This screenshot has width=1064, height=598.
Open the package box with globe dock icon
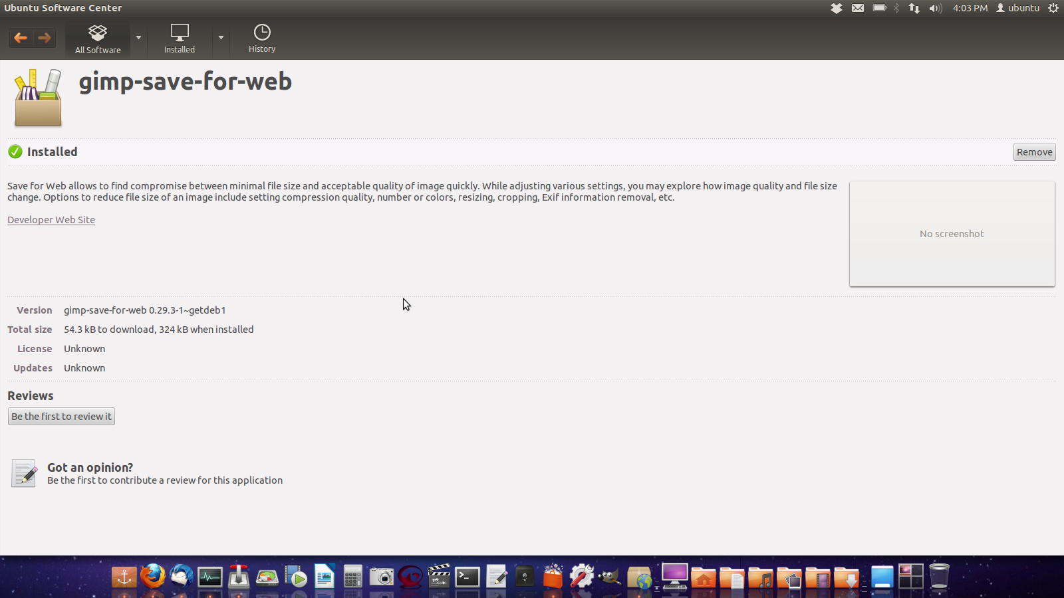pyautogui.click(x=639, y=577)
